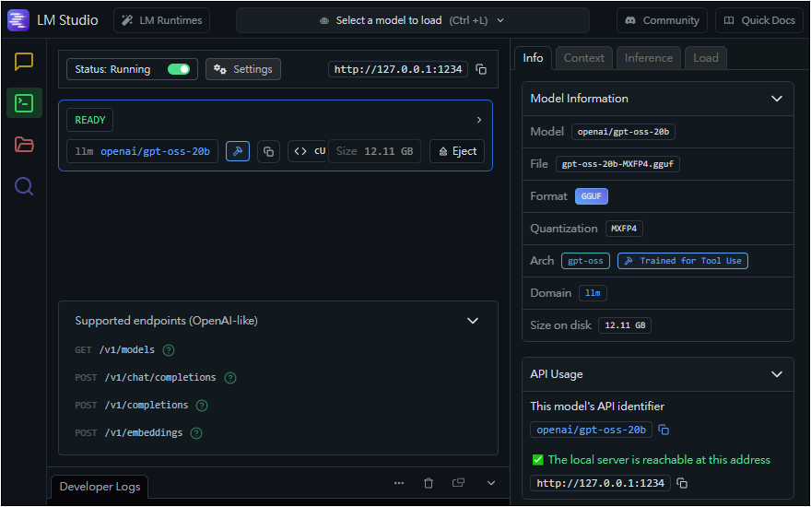
Task: Click the Size 12.11 GB label in model card
Action: (x=374, y=151)
